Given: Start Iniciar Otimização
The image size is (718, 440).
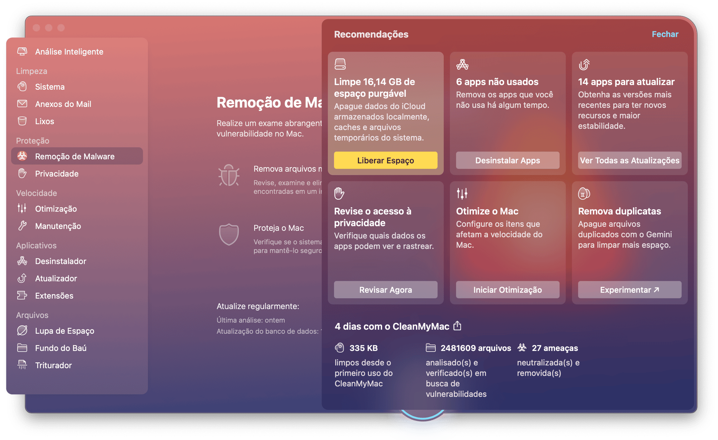Looking at the screenshot, I should point(507,290).
